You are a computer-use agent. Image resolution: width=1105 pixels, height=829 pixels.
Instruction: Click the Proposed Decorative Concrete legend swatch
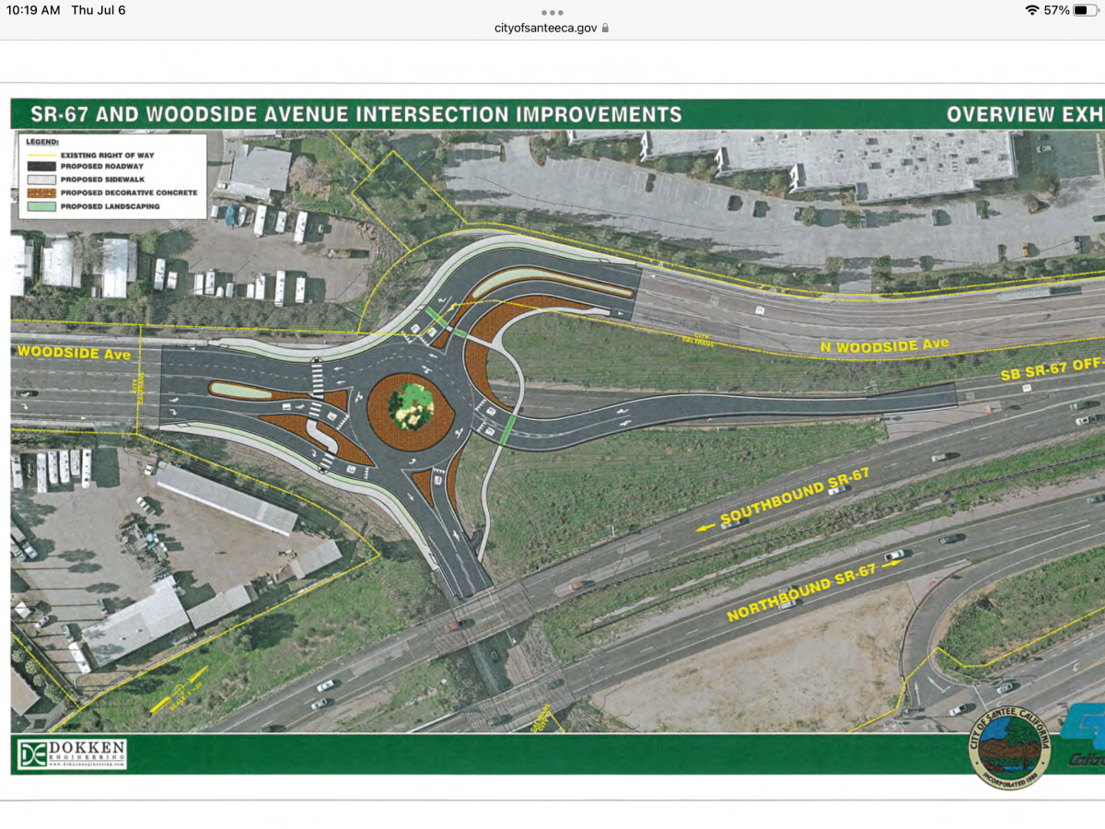click(40, 193)
